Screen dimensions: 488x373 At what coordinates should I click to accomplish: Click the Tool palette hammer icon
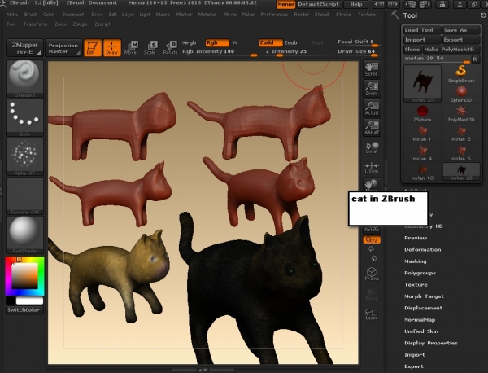point(394,15)
